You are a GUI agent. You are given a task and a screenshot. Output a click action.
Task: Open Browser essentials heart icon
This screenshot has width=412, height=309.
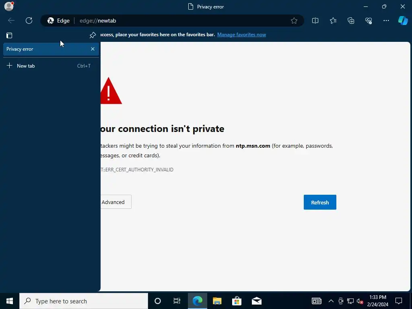click(x=369, y=21)
